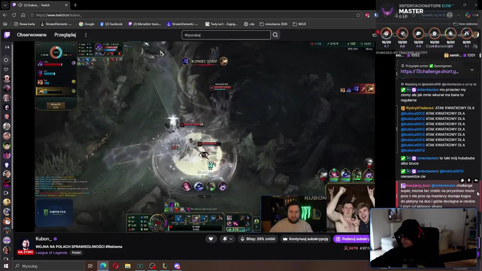This screenshot has width=482, height=271.
Task: Expand the pinned message chevron in chat
Action: click(x=472, y=70)
